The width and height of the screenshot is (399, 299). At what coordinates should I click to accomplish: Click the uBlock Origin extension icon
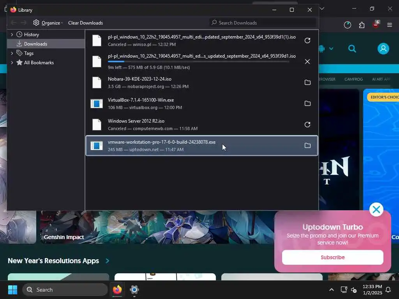(376, 25)
